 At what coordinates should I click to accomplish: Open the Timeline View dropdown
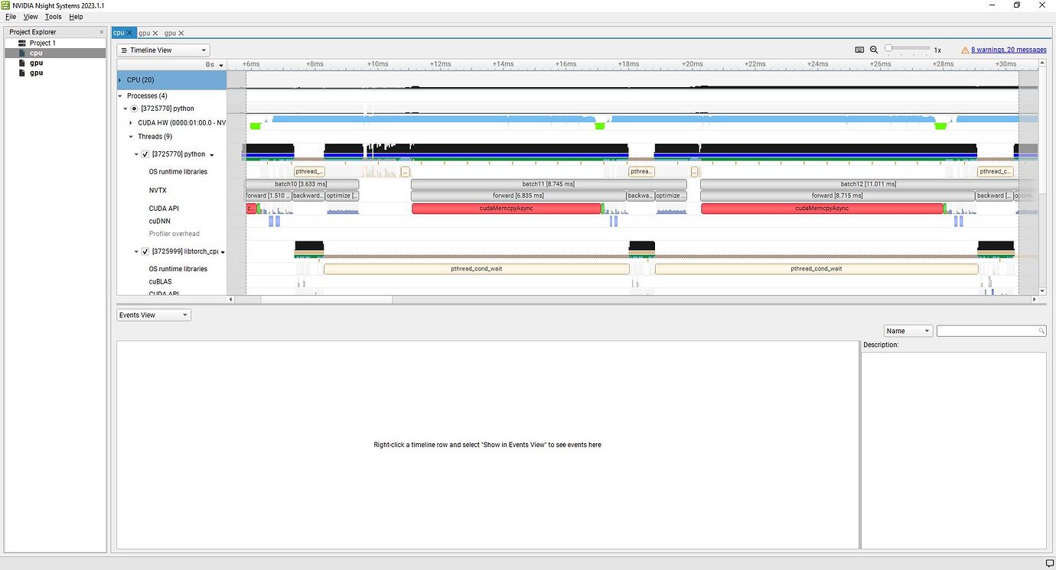163,50
